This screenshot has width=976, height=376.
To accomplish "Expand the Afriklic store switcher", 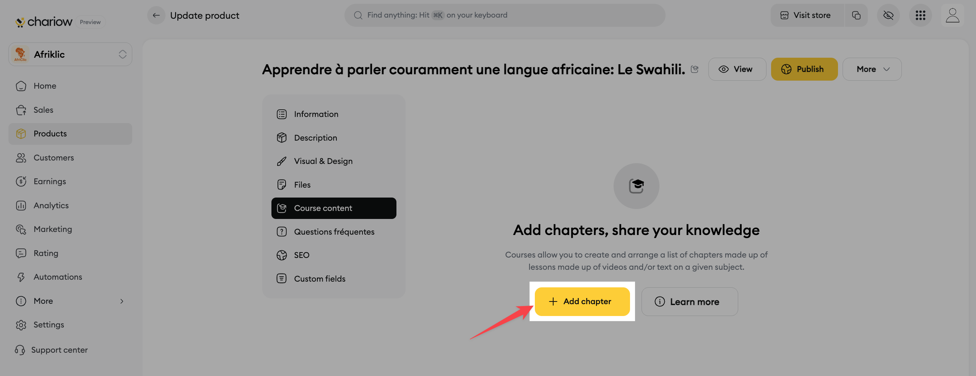I will coord(70,54).
